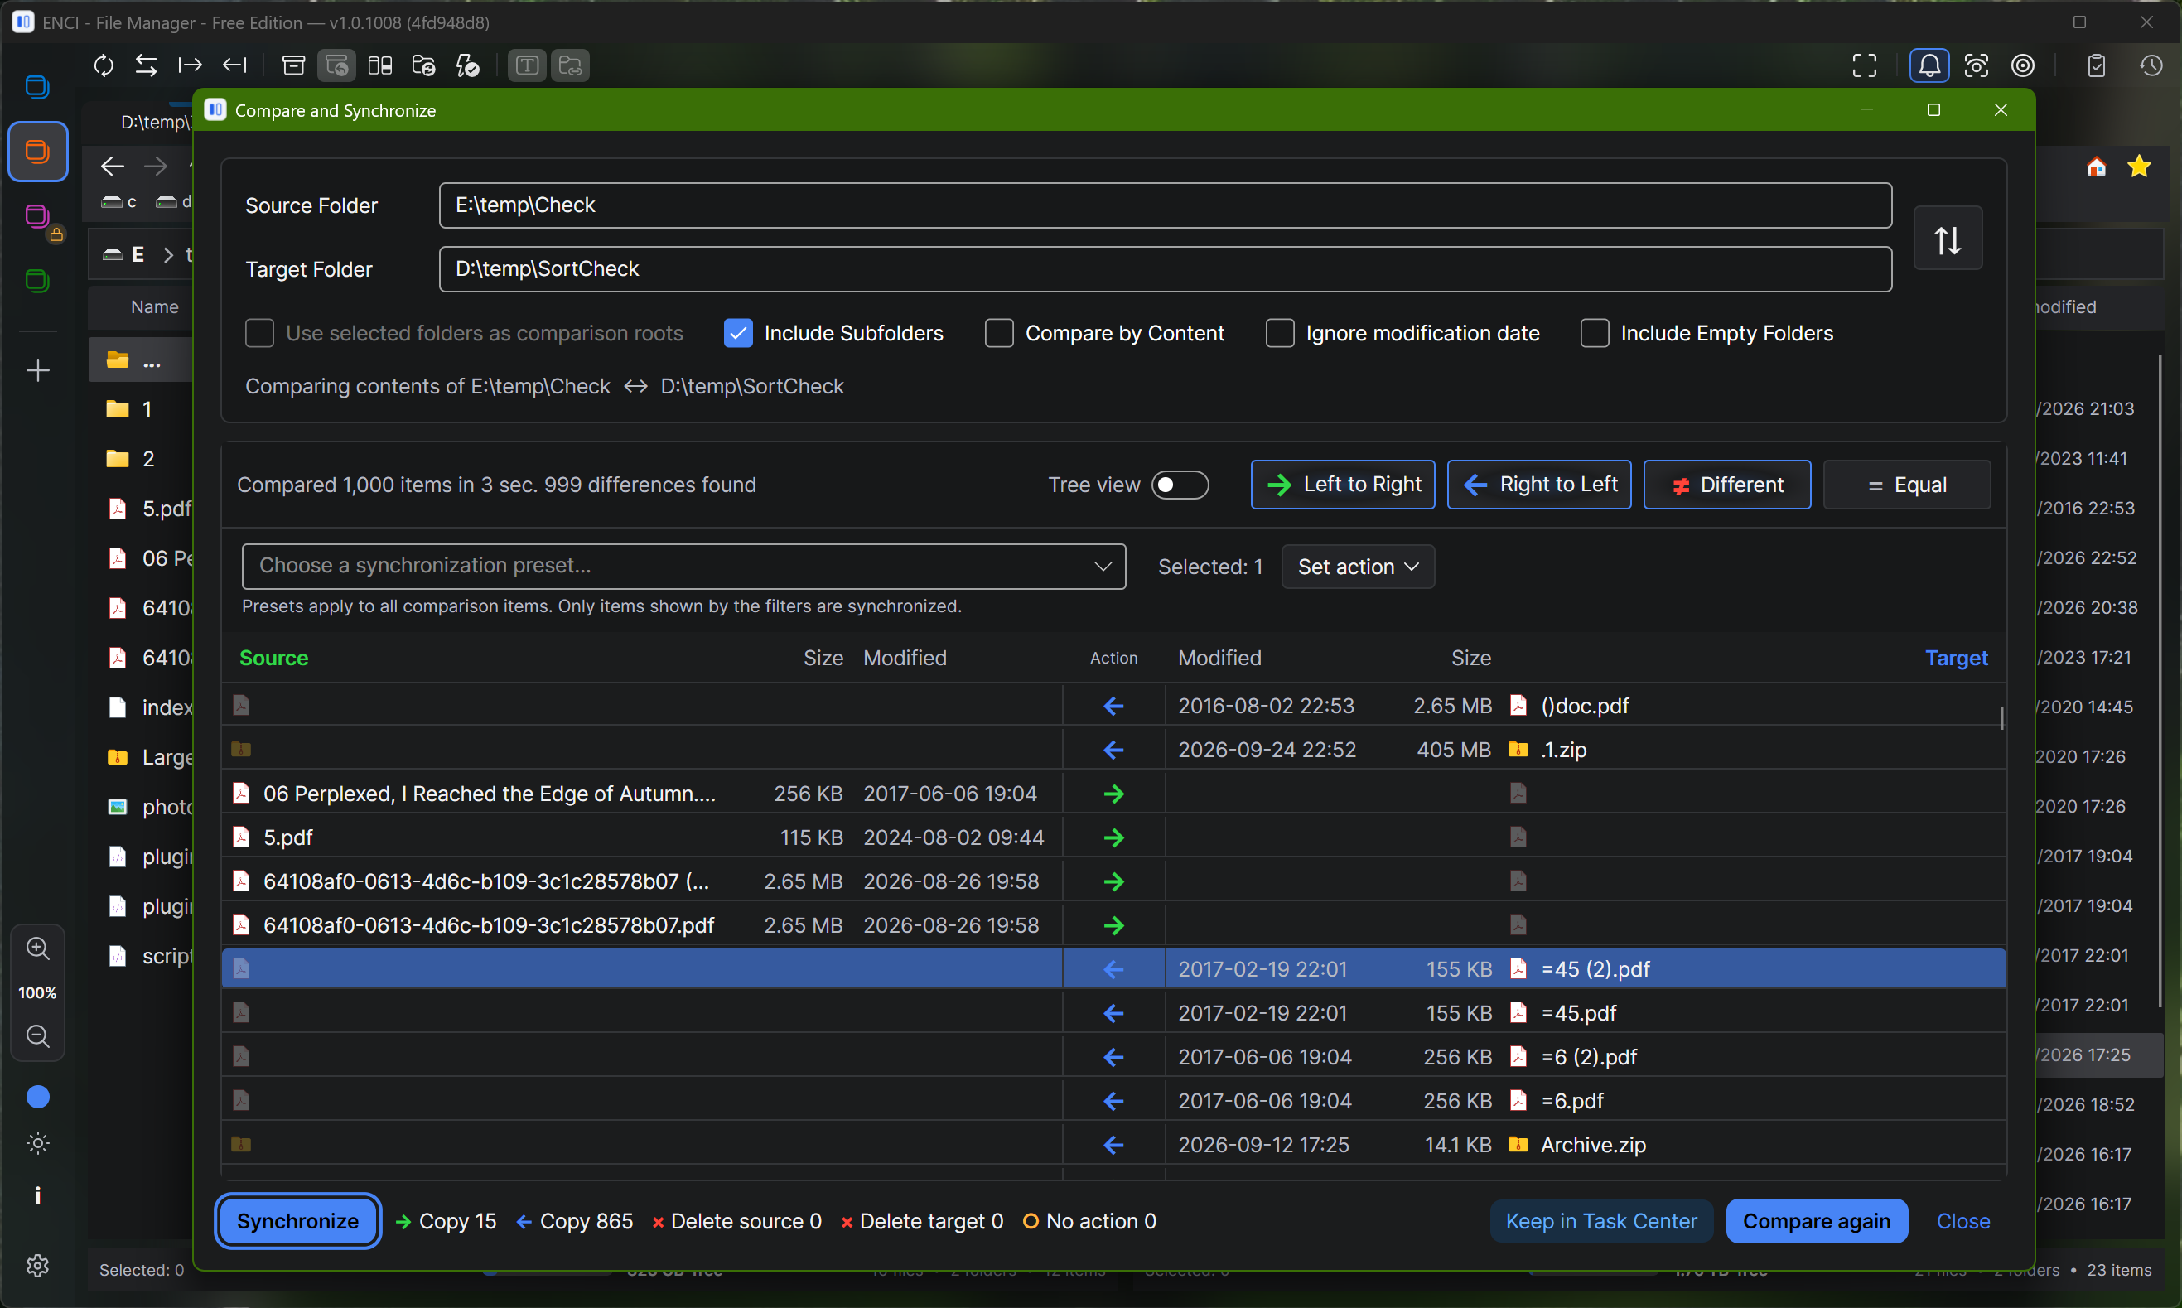Click the info icon in left sidebar
2182x1308 pixels.
point(38,1195)
